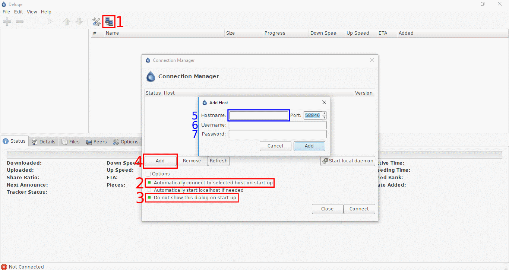Click the queue-down arrow icon

79,21
